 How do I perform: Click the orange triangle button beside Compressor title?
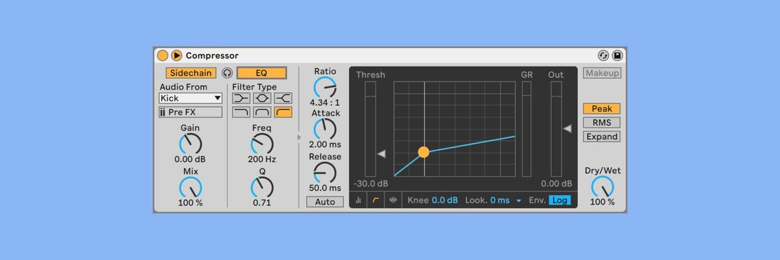pyautogui.click(x=176, y=56)
